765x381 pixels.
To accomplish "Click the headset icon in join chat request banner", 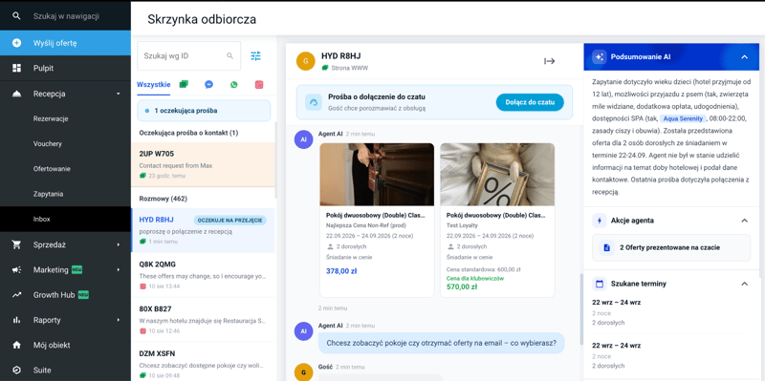I will click(314, 102).
